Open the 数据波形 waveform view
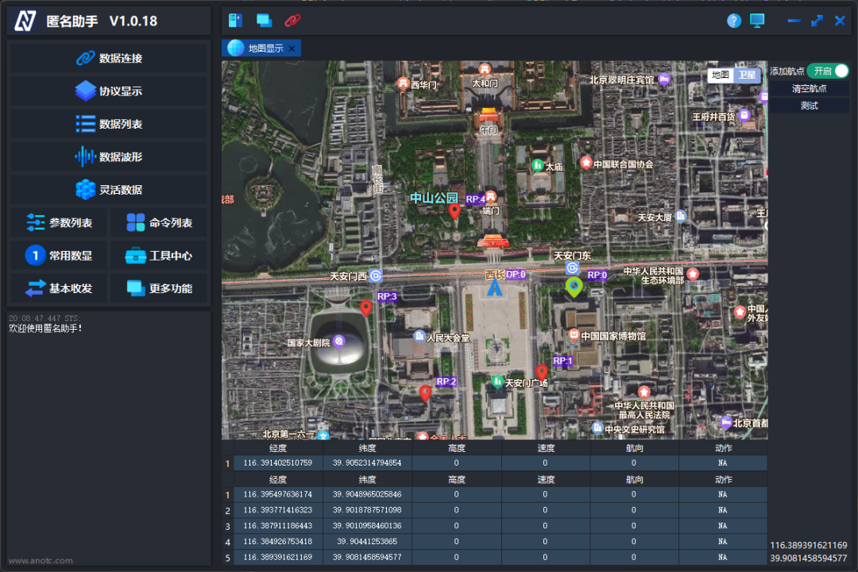 click(x=108, y=157)
